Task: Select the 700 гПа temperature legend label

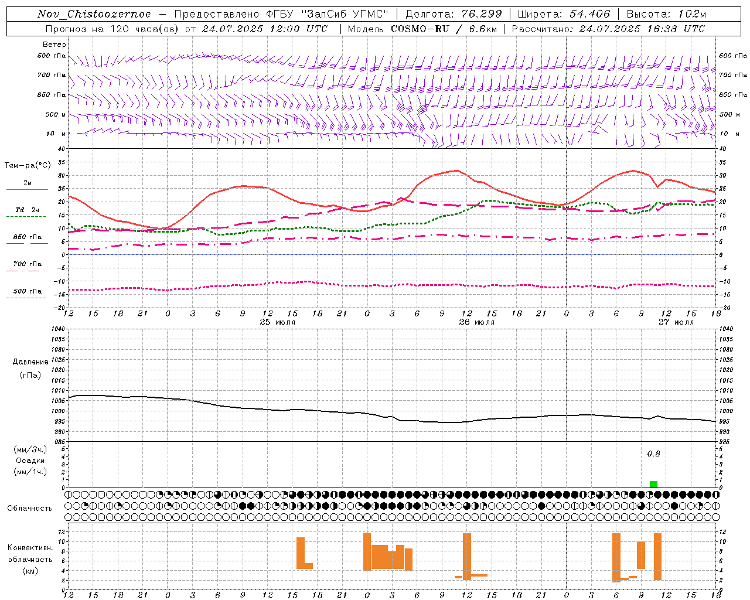Action: [x=28, y=264]
